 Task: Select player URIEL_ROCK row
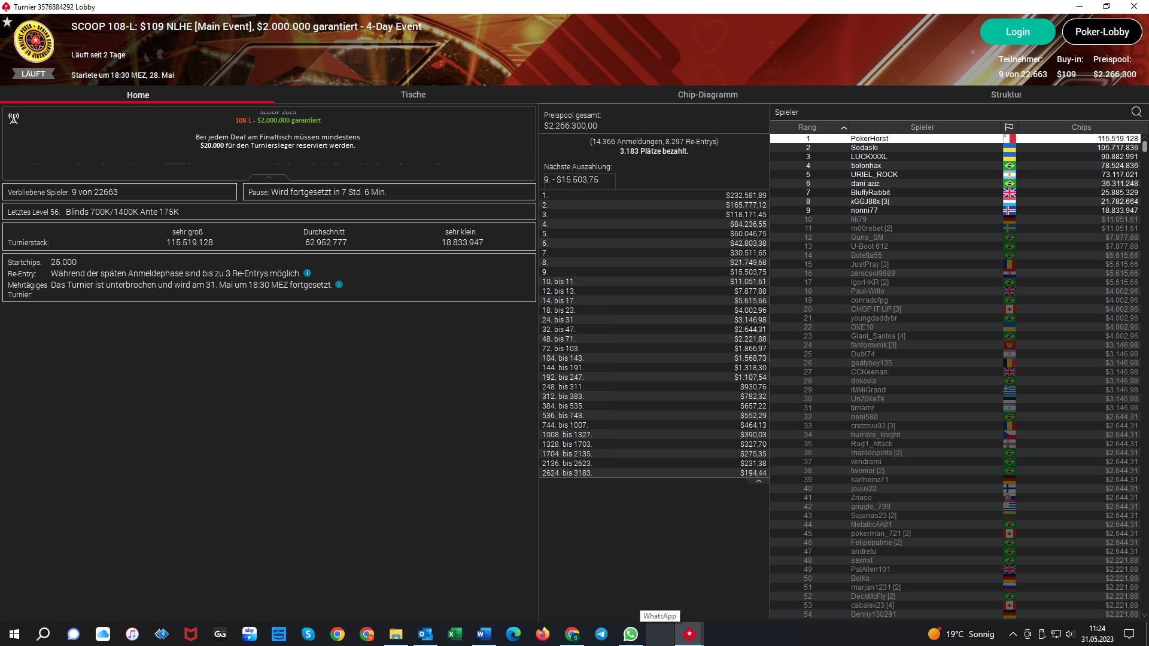[x=955, y=175]
